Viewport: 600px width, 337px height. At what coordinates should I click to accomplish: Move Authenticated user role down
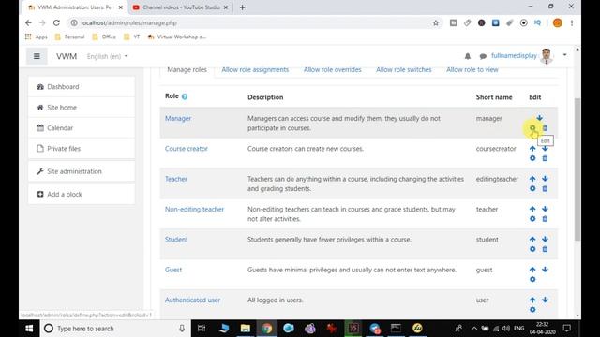click(x=545, y=300)
